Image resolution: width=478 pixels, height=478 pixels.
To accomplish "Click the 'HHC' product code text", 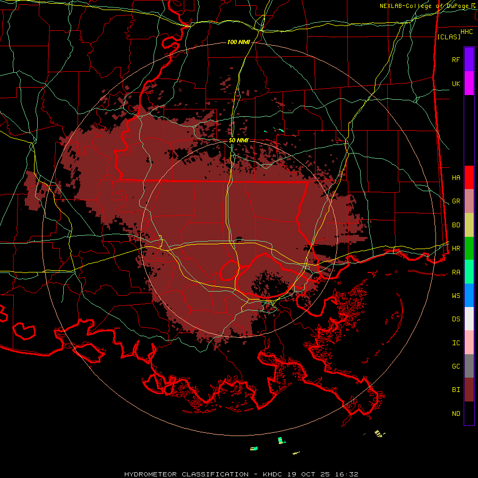I will [x=466, y=32].
